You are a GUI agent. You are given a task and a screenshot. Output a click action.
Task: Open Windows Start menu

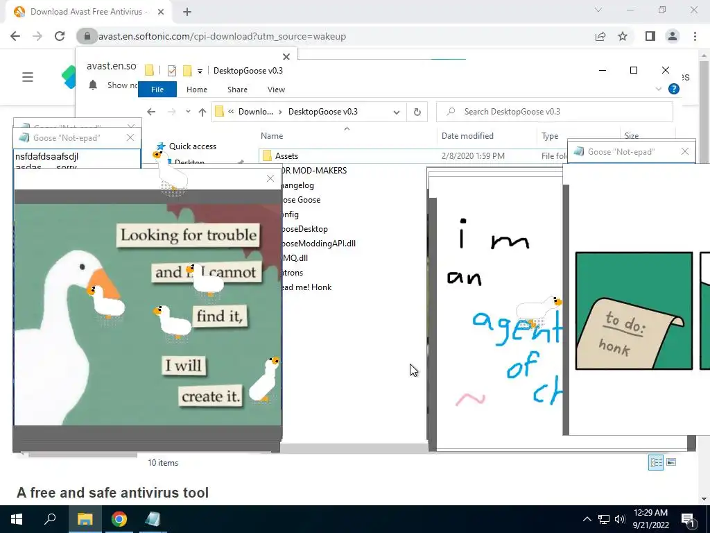[x=17, y=519]
